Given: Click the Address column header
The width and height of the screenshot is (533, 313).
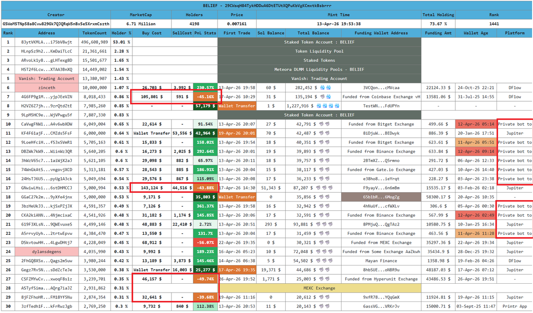Looking at the screenshot, I should click(47, 33).
